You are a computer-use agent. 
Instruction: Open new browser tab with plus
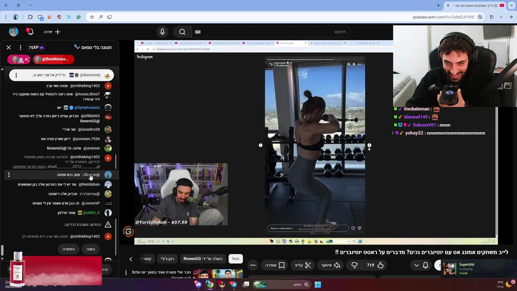(438, 5)
